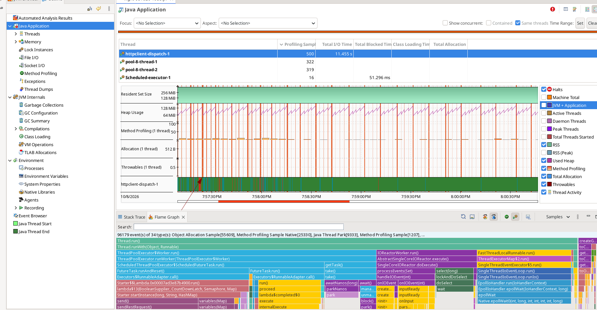The height and width of the screenshot is (310, 597).
Task: Click the Method Profiling orange color swatch
Action: (549, 168)
